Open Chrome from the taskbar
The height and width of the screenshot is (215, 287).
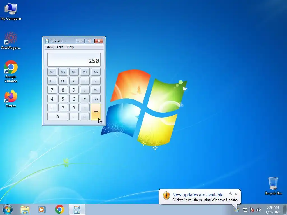coord(60,209)
